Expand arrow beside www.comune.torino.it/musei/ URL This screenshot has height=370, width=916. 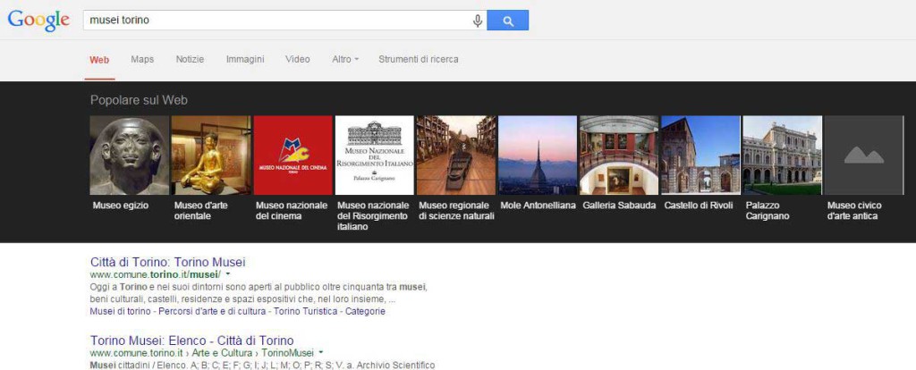228,273
